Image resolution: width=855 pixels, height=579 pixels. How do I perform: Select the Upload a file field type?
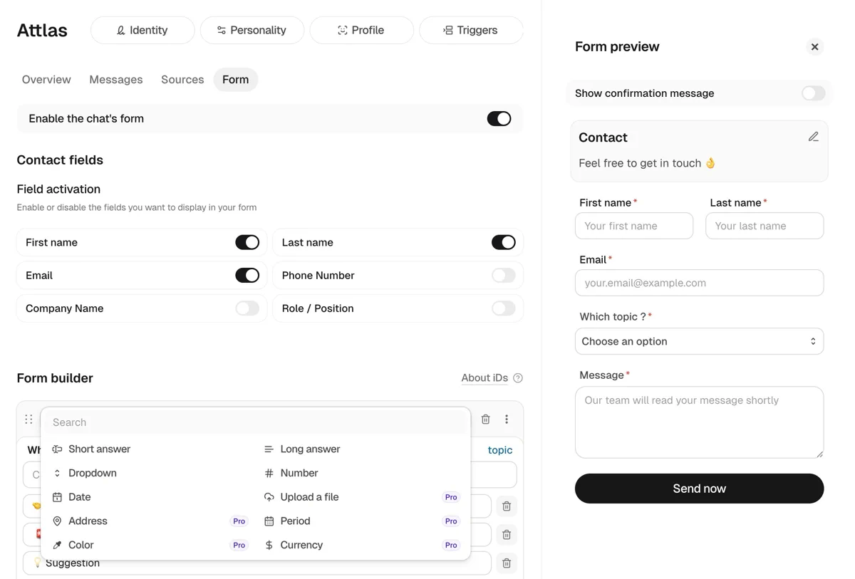[x=309, y=496]
